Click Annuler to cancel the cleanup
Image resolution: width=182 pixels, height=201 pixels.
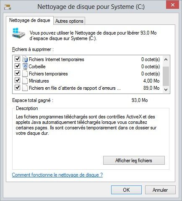pyautogui.click(x=160, y=190)
